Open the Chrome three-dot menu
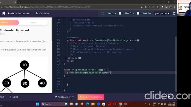The image size is (191, 107). [174, 7]
